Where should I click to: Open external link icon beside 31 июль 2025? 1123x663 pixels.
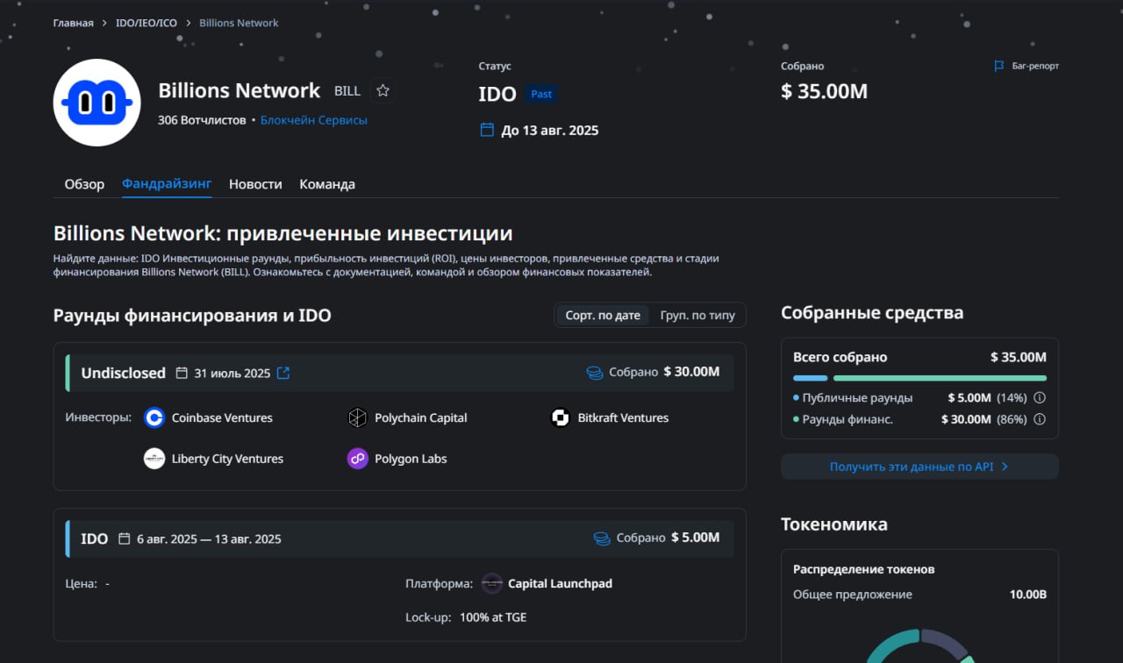(x=283, y=373)
